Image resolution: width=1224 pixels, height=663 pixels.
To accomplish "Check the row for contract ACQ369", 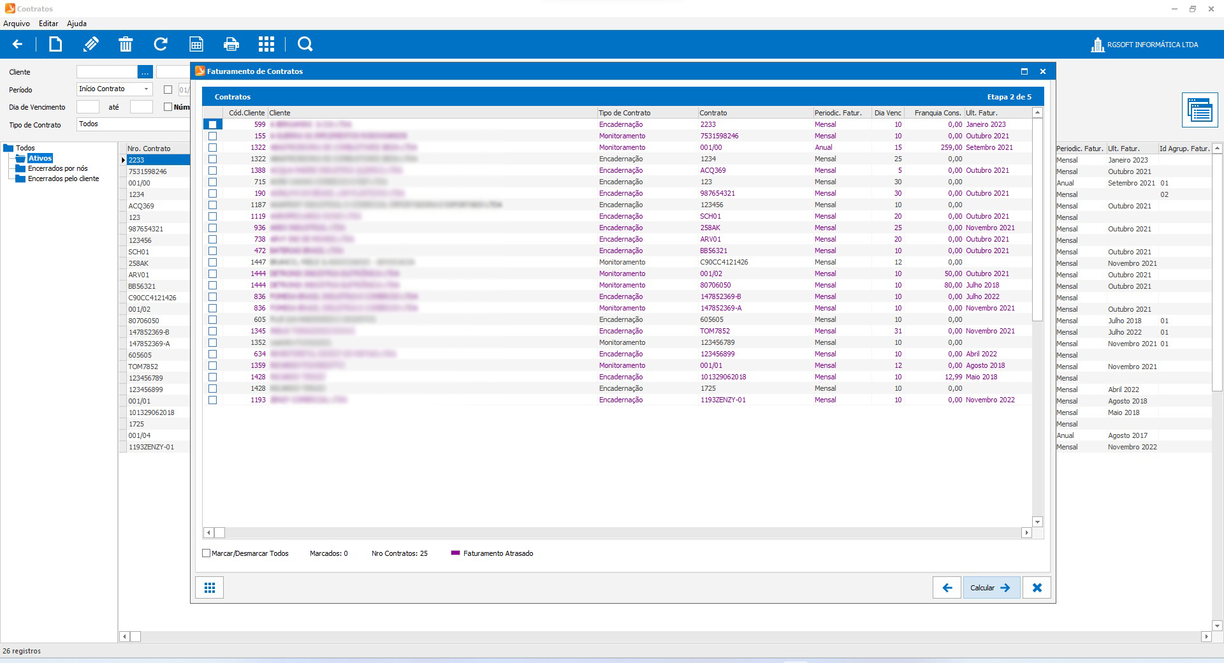I will (212, 170).
